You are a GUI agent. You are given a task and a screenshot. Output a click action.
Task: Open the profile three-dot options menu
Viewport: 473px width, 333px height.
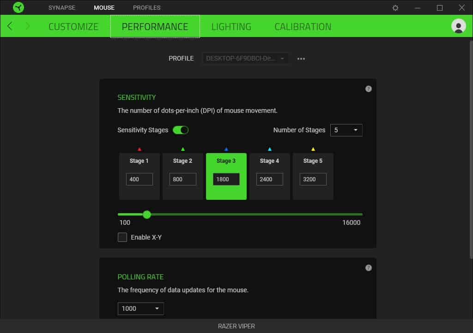coord(301,59)
